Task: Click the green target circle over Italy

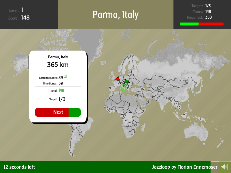Action: (x=123, y=88)
